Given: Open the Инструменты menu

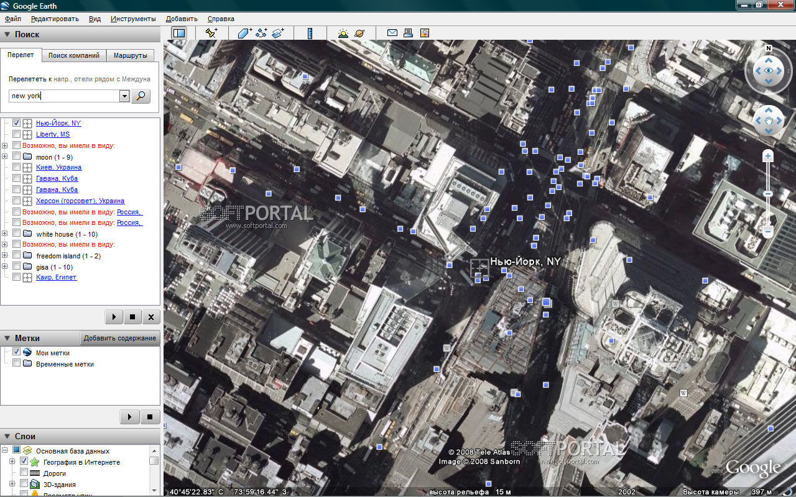Looking at the screenshot, I should [133, 19].
